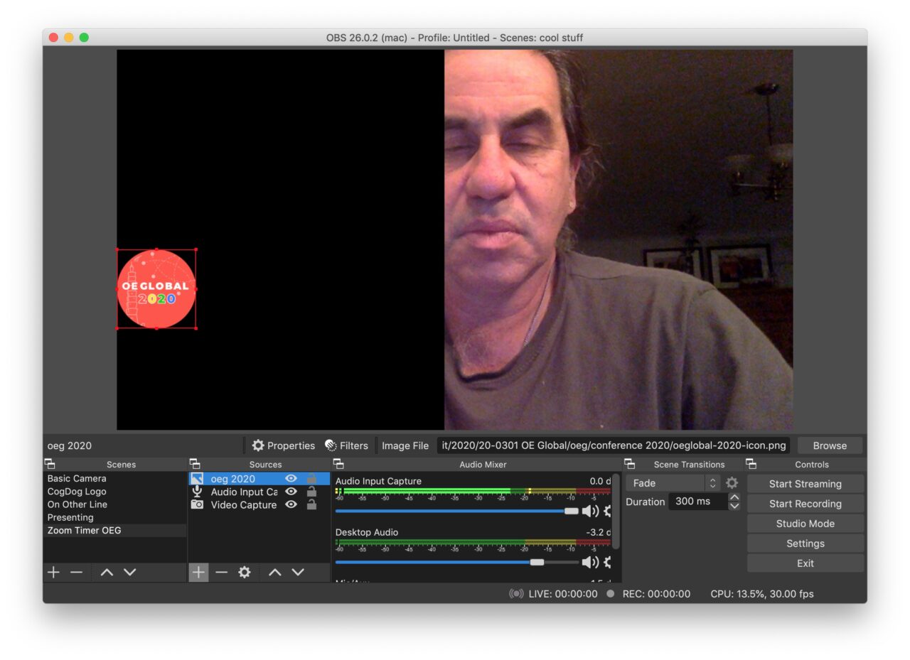Screen dimensions: 910x660
Task: Toggle visibility of oeg 2020 source
Action: point(291,479)
